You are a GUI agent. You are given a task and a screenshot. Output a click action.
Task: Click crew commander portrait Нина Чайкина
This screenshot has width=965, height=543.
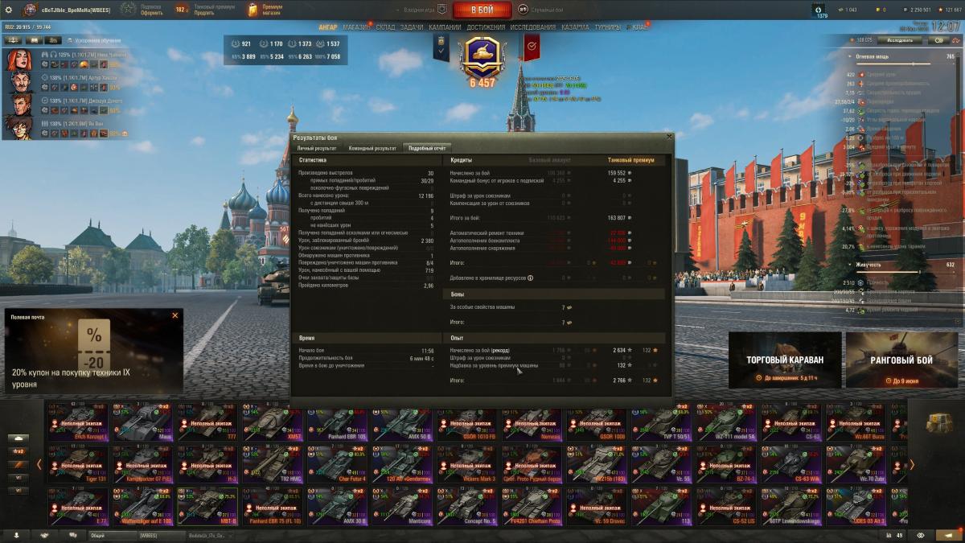point(18,60)
